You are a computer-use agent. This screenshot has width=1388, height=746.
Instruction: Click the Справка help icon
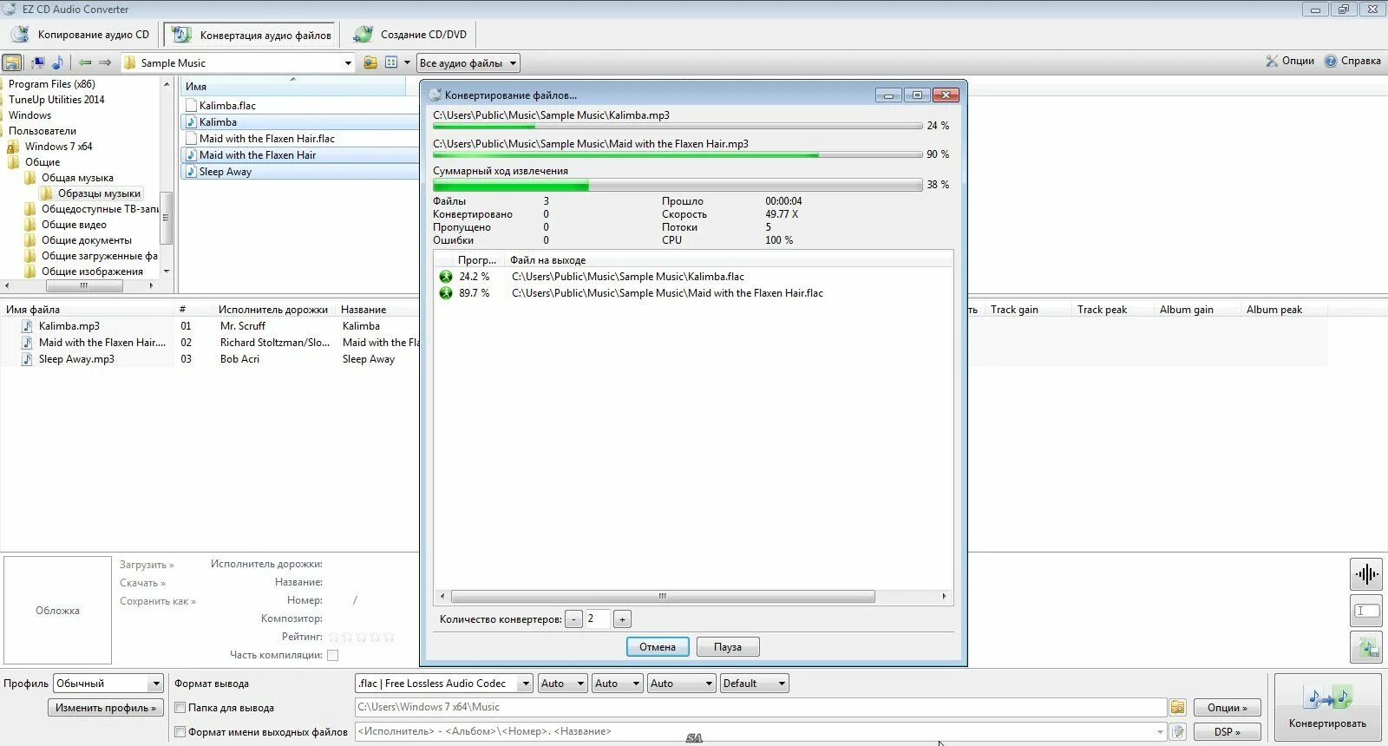coord(1331,61)
